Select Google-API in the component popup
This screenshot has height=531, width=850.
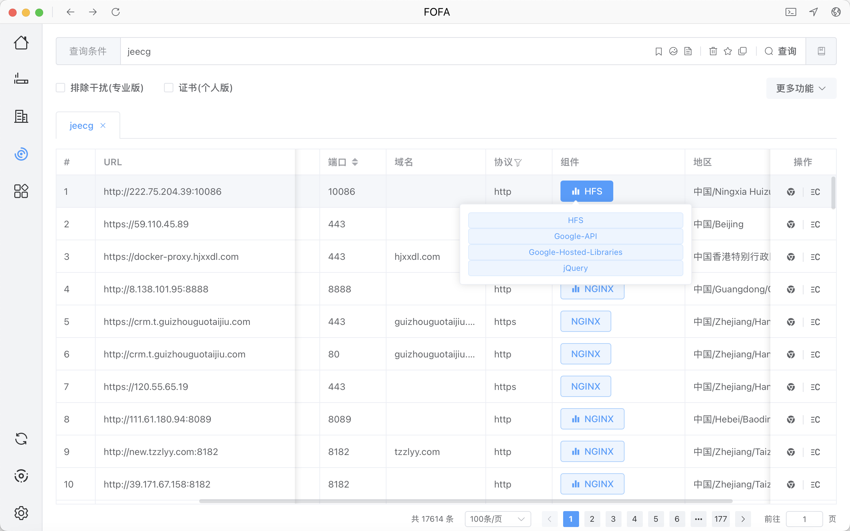click(x=575, y=236)
